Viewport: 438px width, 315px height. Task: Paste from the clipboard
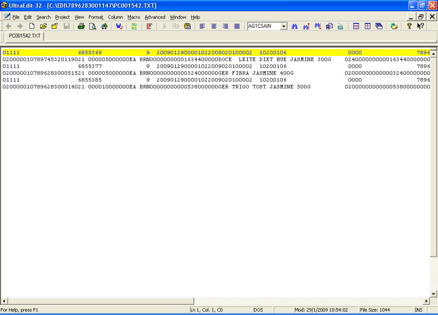(x=187, y=26)
